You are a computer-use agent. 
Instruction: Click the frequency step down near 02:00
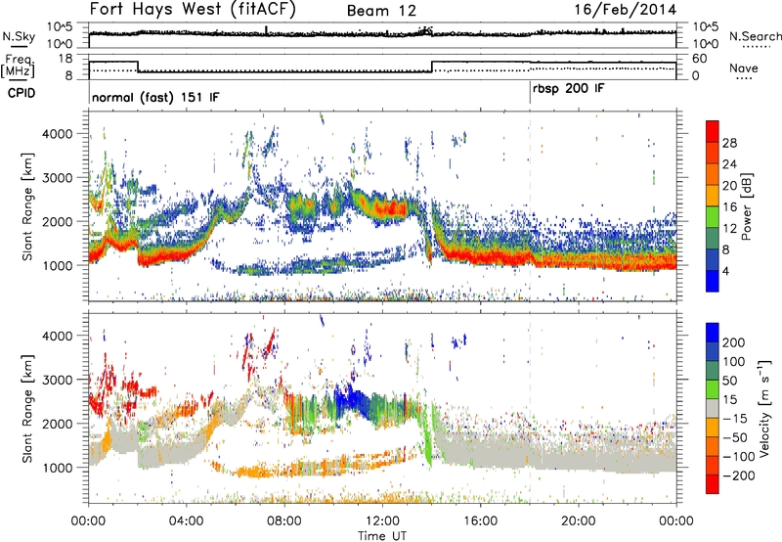pyautogui.click(x=138, y=67)
